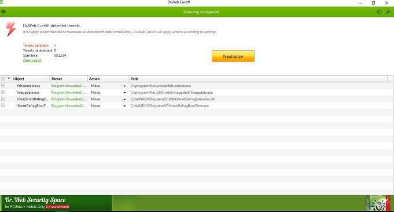Open the selection dropdown arrow beside header checkbox

tap(9, 78)
